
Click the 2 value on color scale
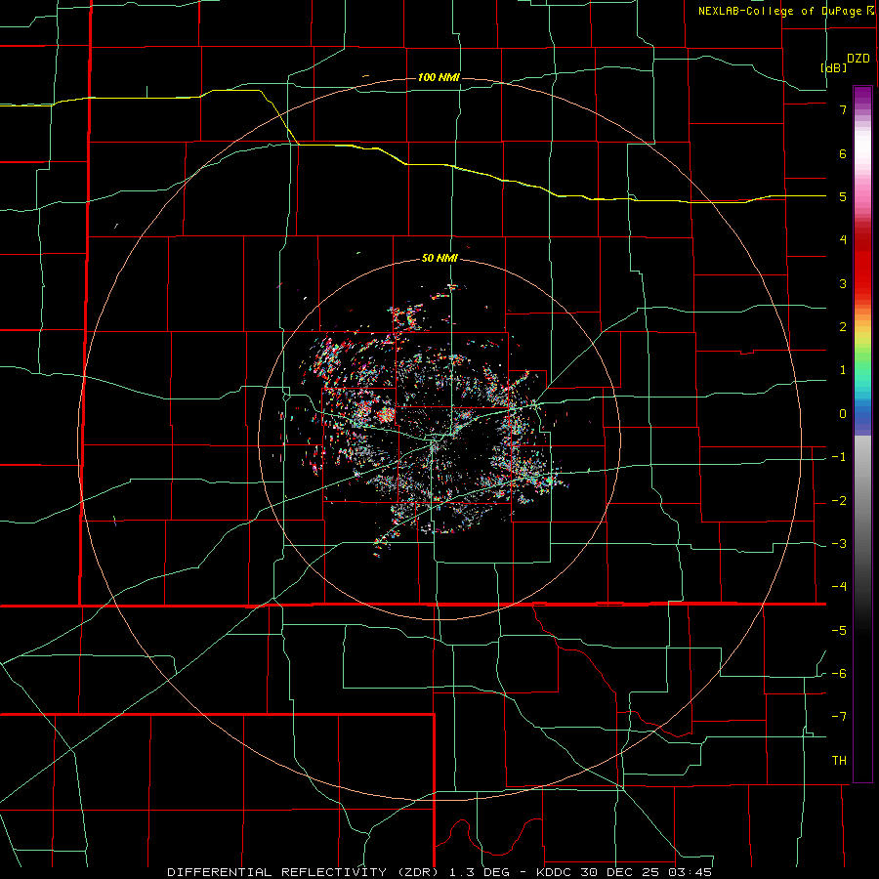tap(843, 327)
